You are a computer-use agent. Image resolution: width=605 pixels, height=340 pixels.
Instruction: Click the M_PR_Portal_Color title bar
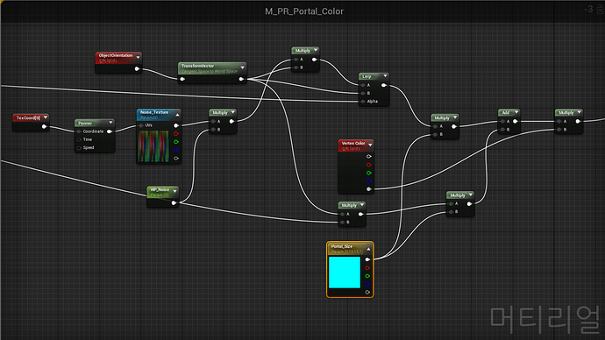coord(304,11)
